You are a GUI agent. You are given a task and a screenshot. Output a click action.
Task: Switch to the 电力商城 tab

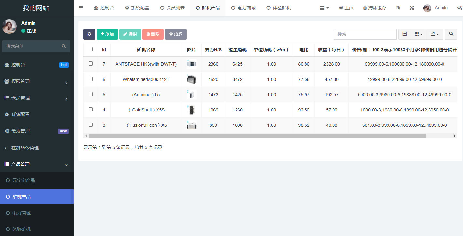243,8
